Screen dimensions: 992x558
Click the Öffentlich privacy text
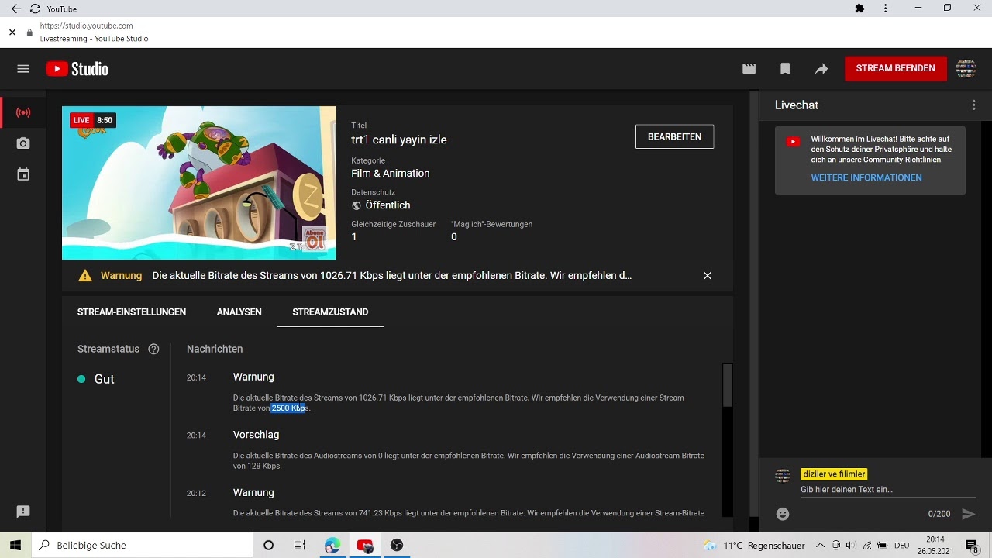coord(387,205)
